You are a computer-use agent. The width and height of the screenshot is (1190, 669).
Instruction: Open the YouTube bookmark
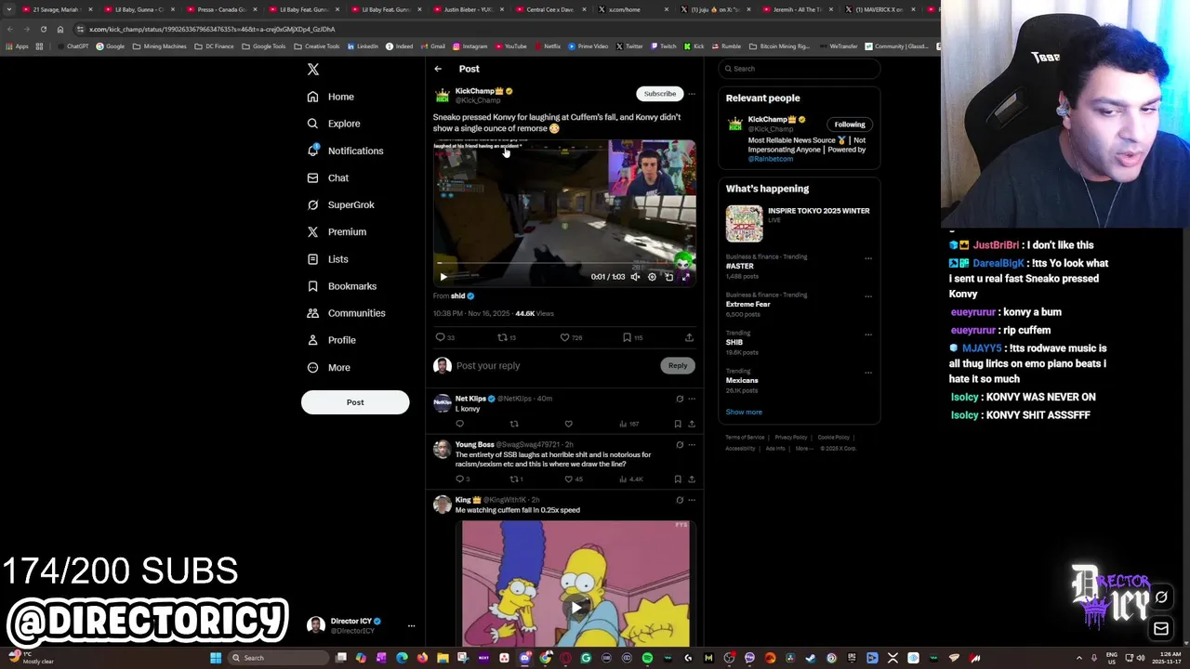tap(510, 46)
